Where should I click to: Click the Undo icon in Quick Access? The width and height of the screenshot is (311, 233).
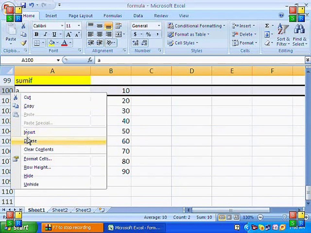pyautogui.click(x=31, y=5)
